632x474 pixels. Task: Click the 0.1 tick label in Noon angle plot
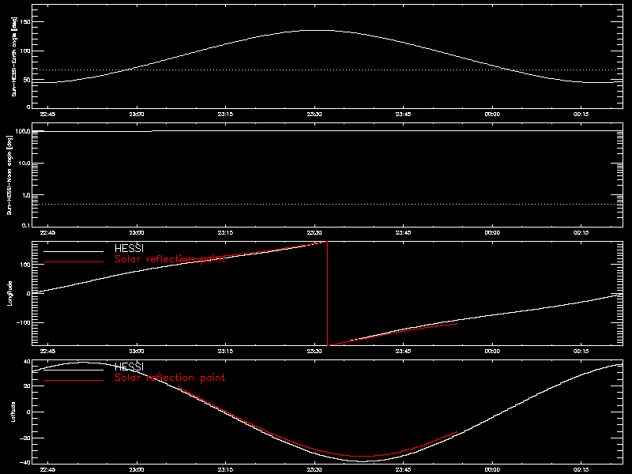[26, 226]
